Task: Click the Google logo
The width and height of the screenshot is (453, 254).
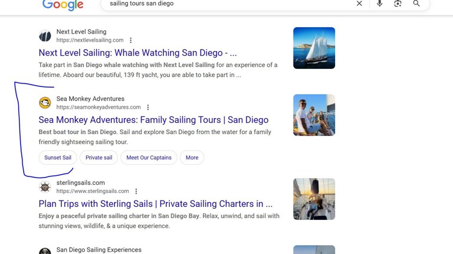Action: click(x=63, y=5)
